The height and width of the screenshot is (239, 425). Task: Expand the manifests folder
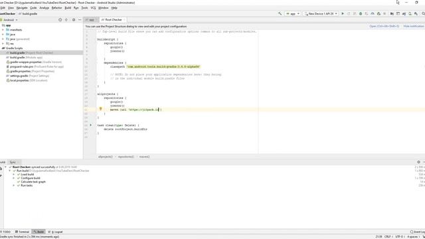(3, 30)
